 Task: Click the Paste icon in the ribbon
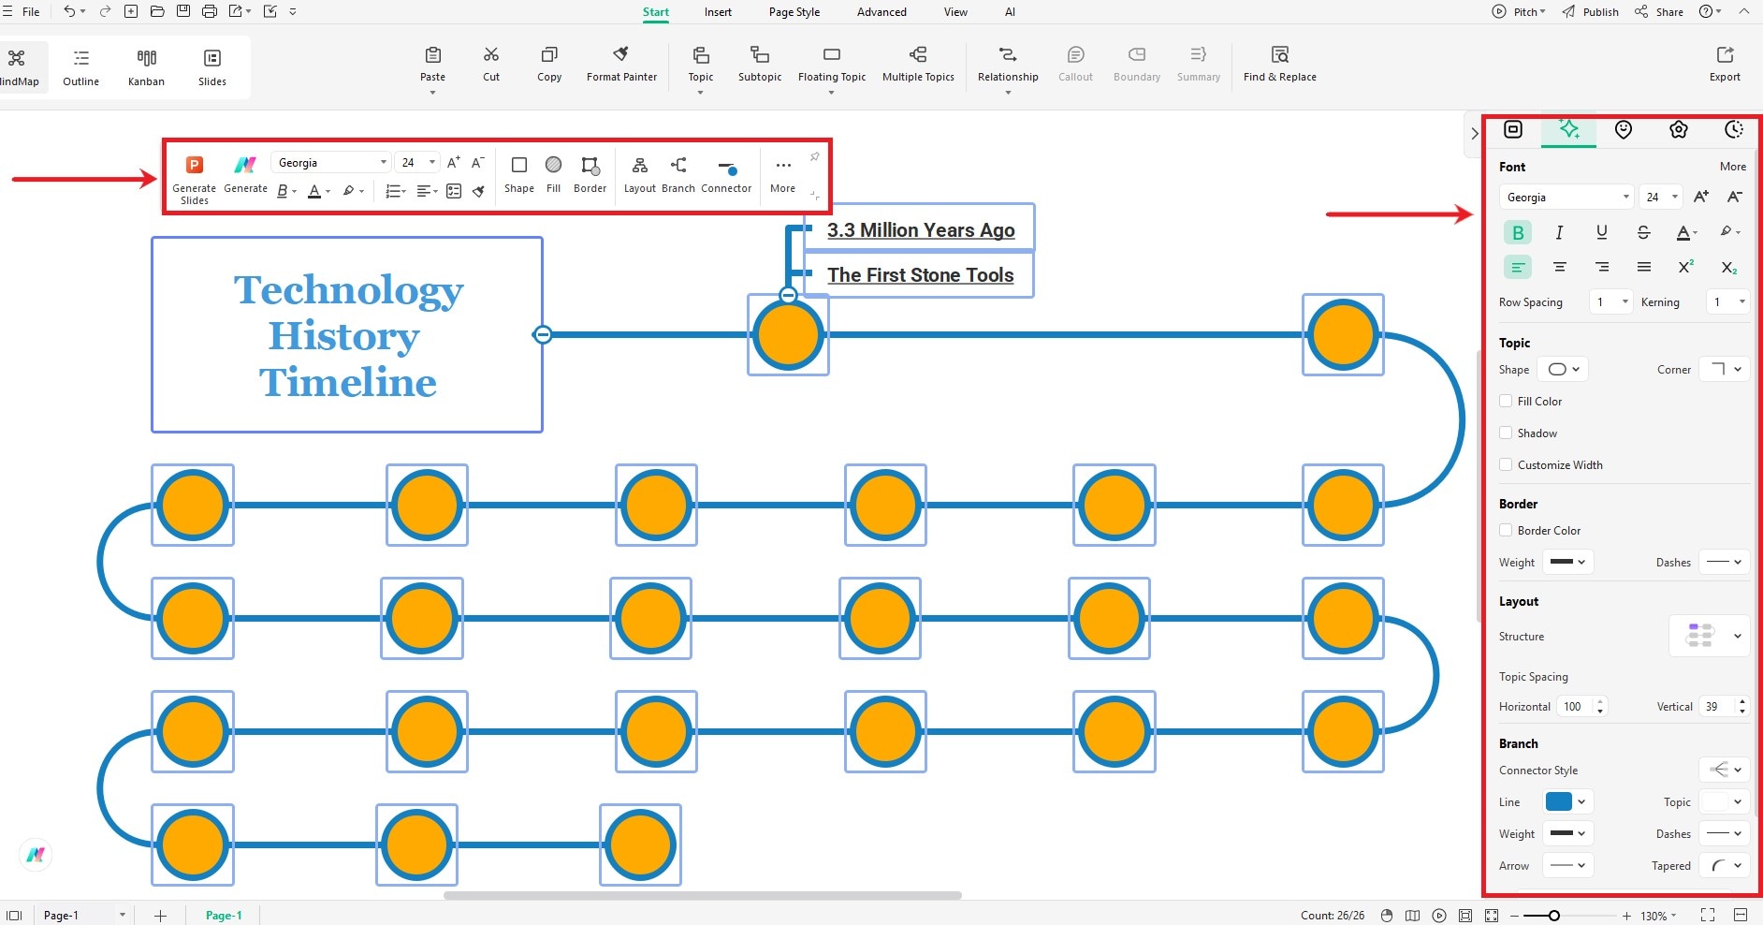[x=432, y=55]
